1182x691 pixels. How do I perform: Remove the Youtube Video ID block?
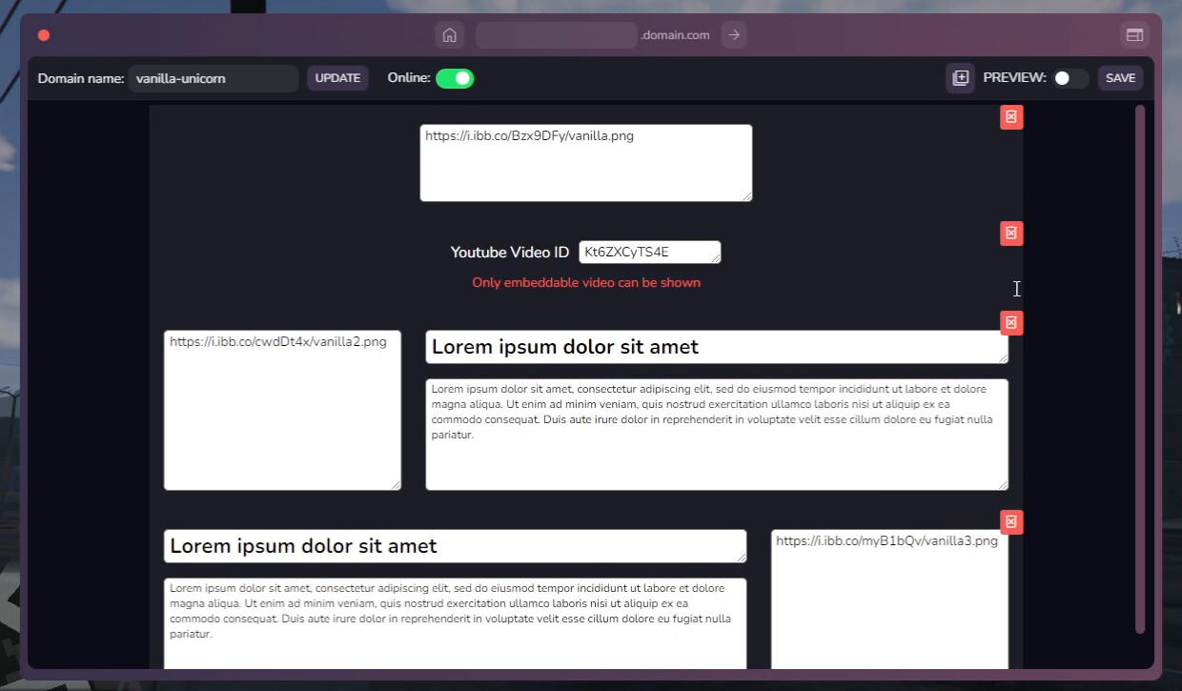[x=1010, y=233]
